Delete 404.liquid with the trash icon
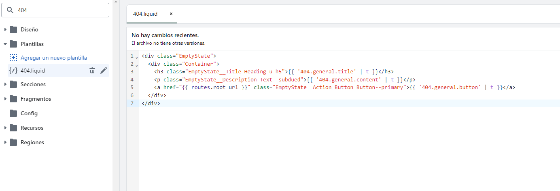Viewport: 560px width, 191px height. (x=92, y=71)
